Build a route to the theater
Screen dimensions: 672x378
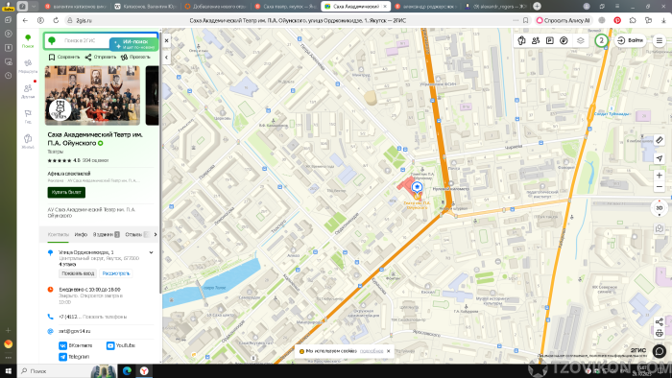click(x=136, y=57)
